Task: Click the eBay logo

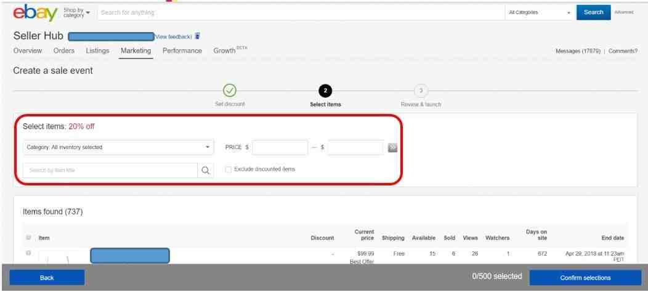Action: pos(35,13)
